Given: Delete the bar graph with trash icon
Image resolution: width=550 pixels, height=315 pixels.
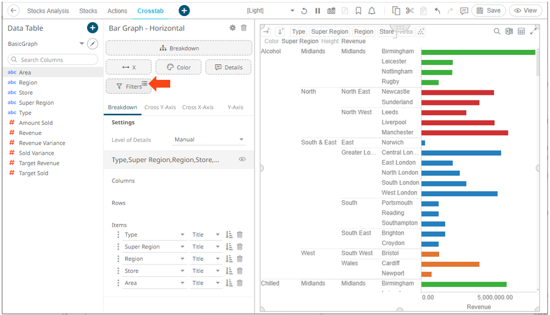Looking at the screenshot, I should pos(243,28).
